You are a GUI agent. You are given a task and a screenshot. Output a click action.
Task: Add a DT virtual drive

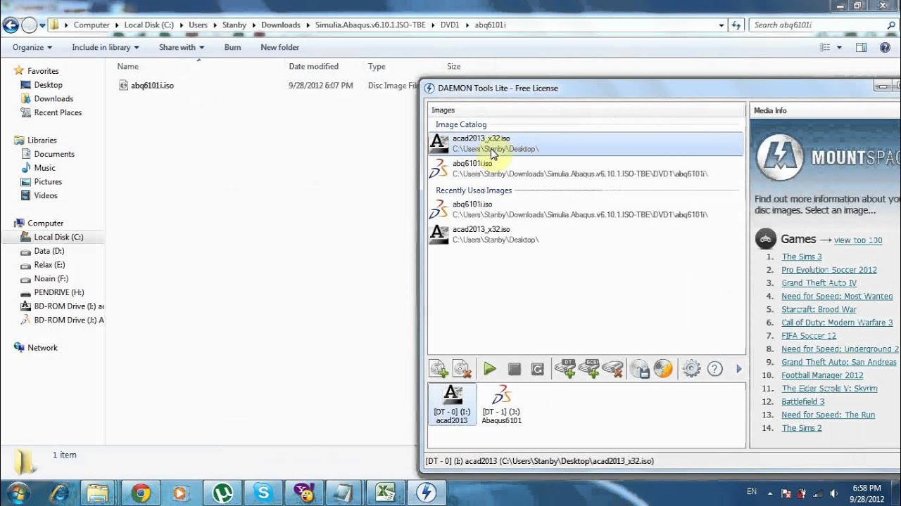pos(565,369)
